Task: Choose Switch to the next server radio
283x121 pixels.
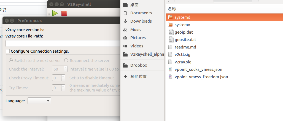Action: (11, 61)
